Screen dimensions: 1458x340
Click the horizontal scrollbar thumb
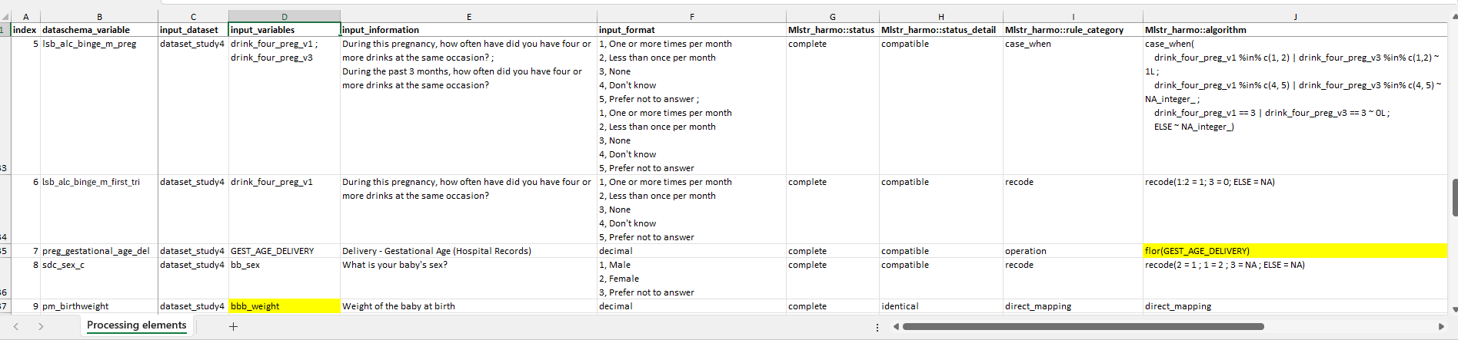1084,326
